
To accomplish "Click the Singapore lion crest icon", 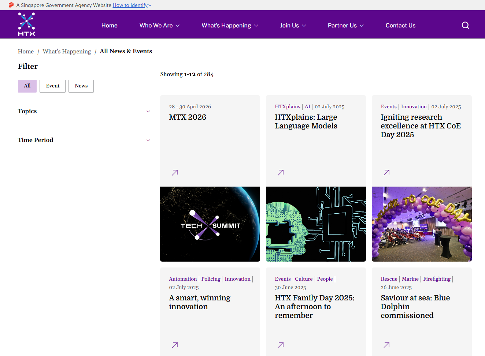I will click(11, 5).
